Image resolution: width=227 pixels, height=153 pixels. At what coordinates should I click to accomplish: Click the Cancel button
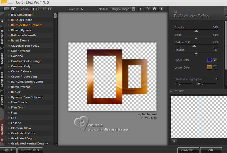(188, 150)
